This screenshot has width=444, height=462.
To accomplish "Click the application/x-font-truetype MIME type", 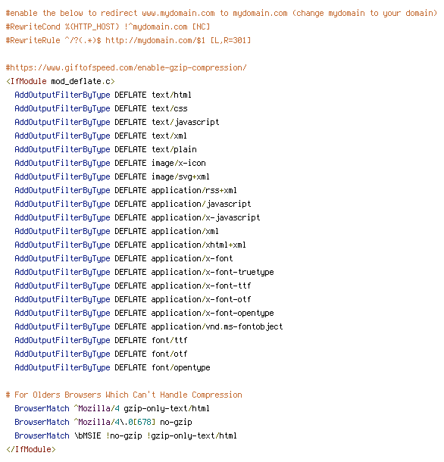I will point(213,272).
